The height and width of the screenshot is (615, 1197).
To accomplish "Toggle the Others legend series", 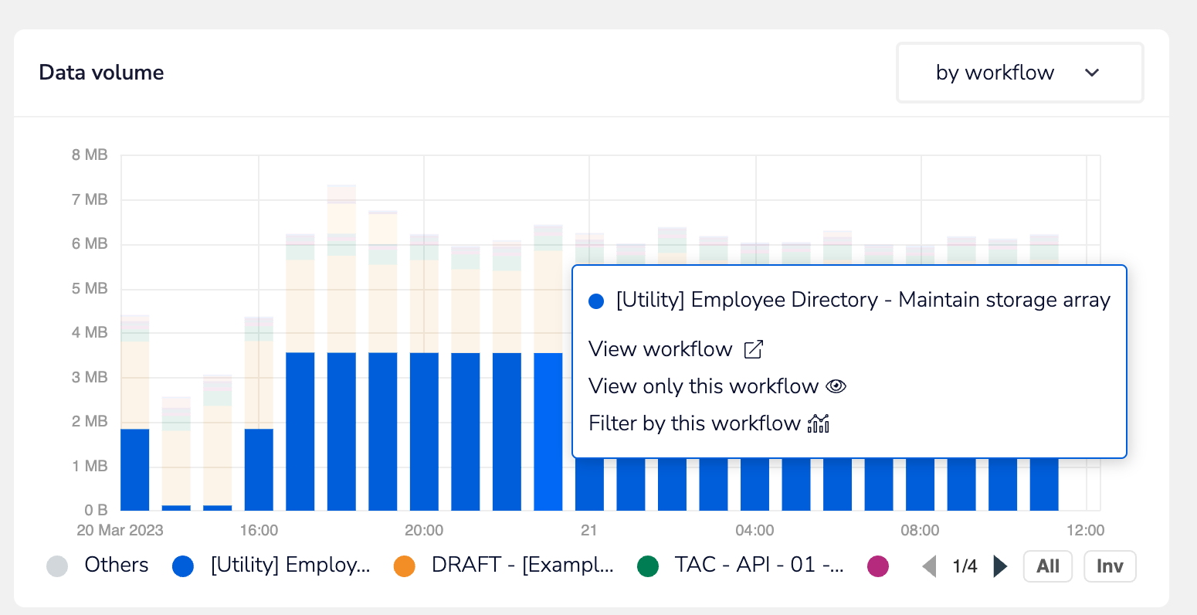I will 116,566.
